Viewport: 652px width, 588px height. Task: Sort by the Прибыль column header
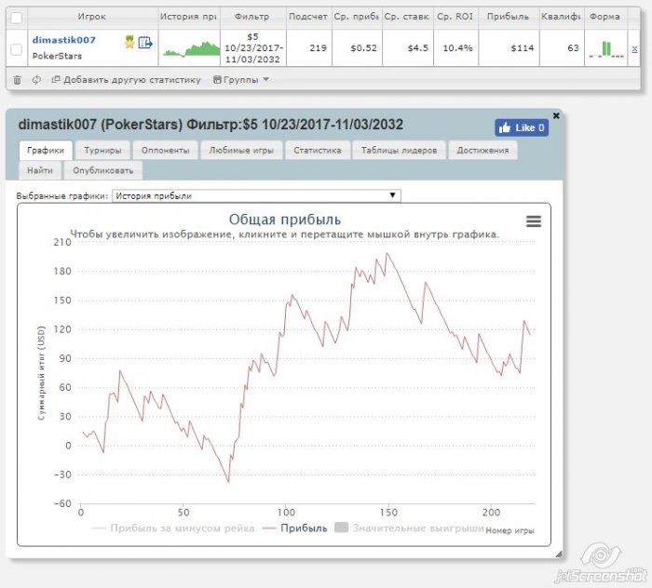(508, 17)
